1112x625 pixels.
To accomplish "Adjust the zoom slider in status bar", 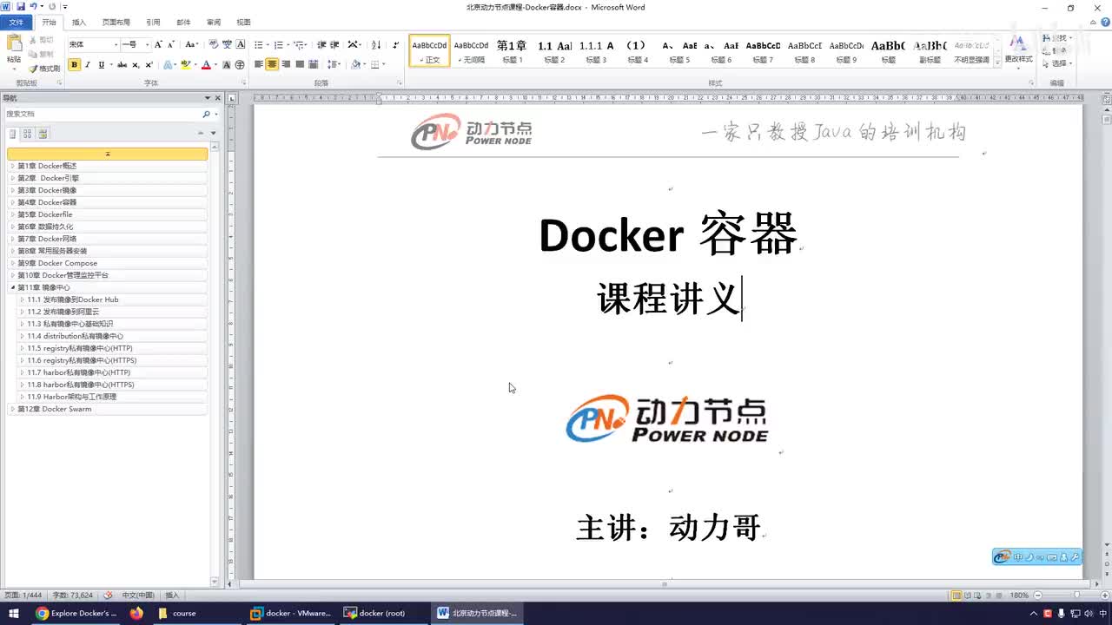I will tap(1076, 595).
